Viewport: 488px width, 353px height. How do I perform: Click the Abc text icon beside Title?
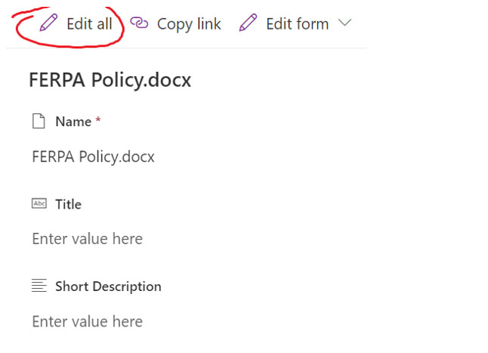[39, 203]
